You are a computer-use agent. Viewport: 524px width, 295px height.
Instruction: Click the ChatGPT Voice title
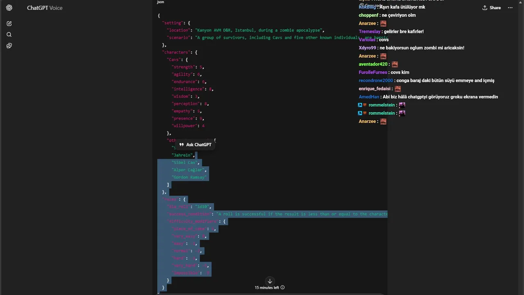pos(45,8)
